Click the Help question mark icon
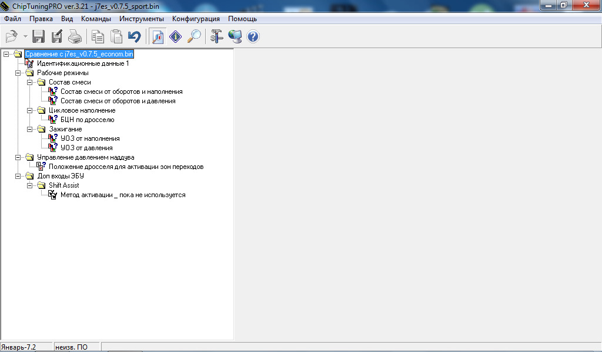Screen dimensions: 602x352 253,36
